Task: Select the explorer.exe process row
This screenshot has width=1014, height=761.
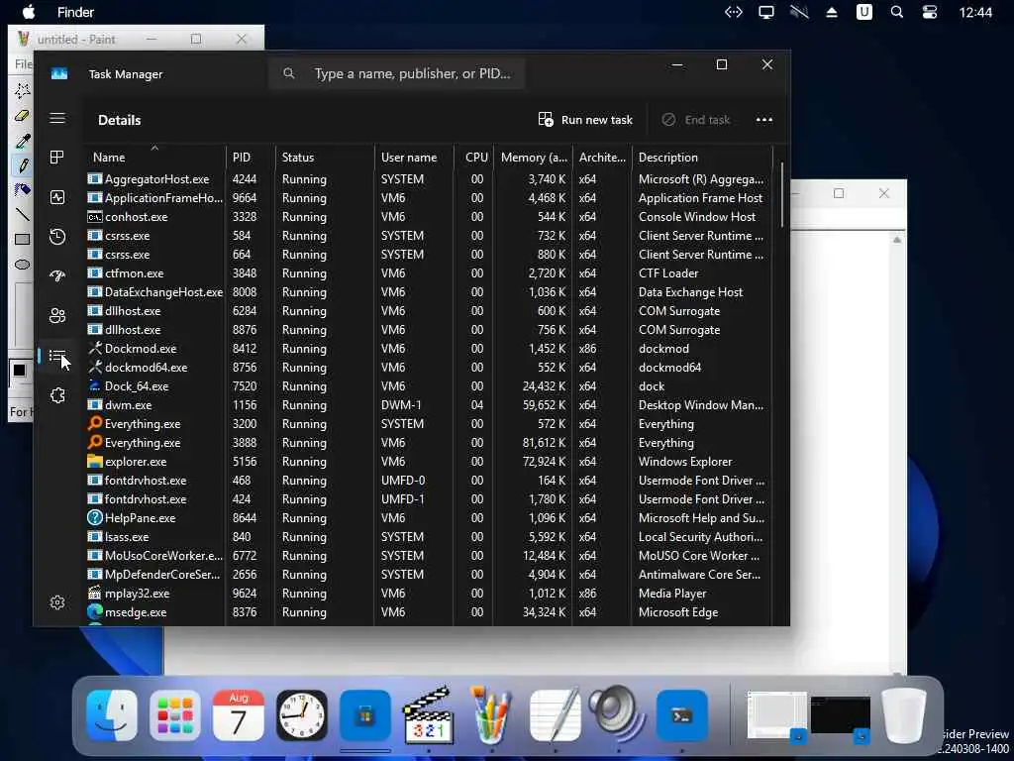Action: [429, 462]
